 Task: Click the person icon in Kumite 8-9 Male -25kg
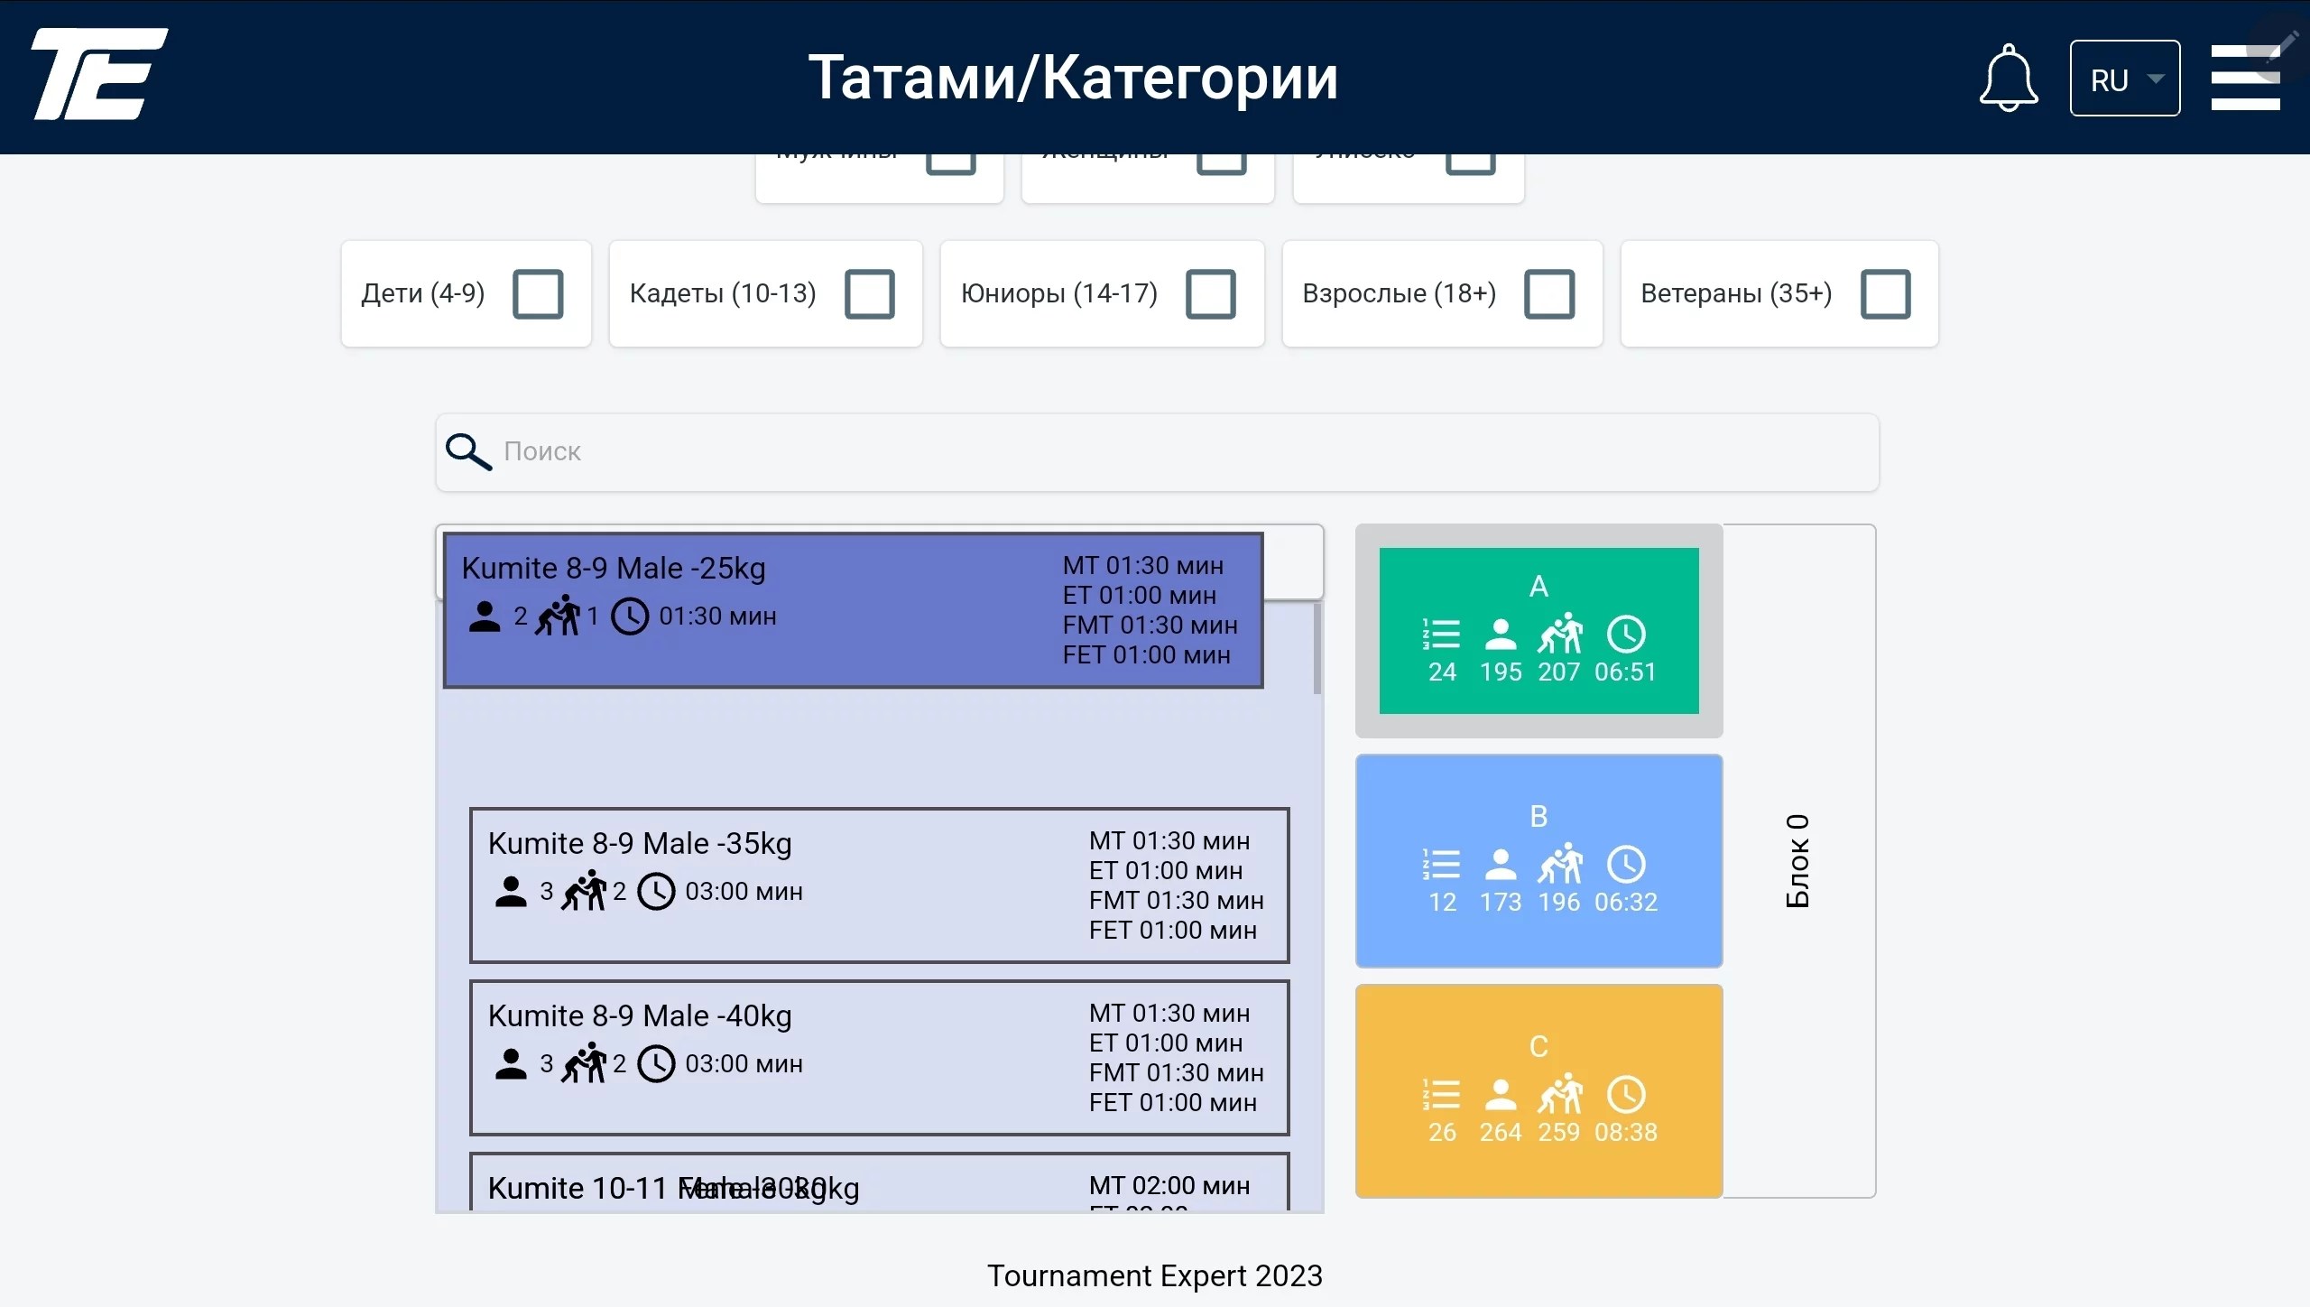(x=485, y=616)
